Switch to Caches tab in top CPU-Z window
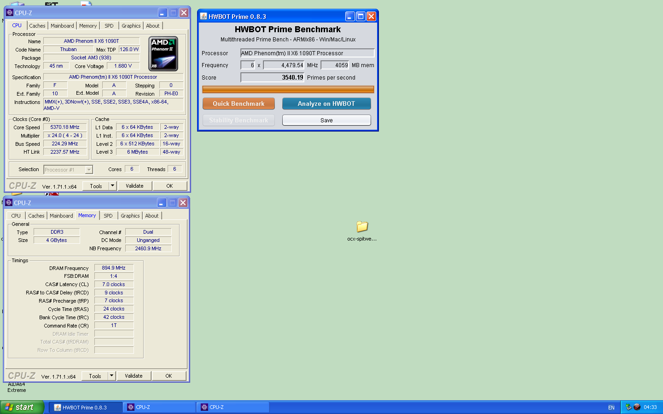Screen dimensions: 663x414 pos(37,26)
